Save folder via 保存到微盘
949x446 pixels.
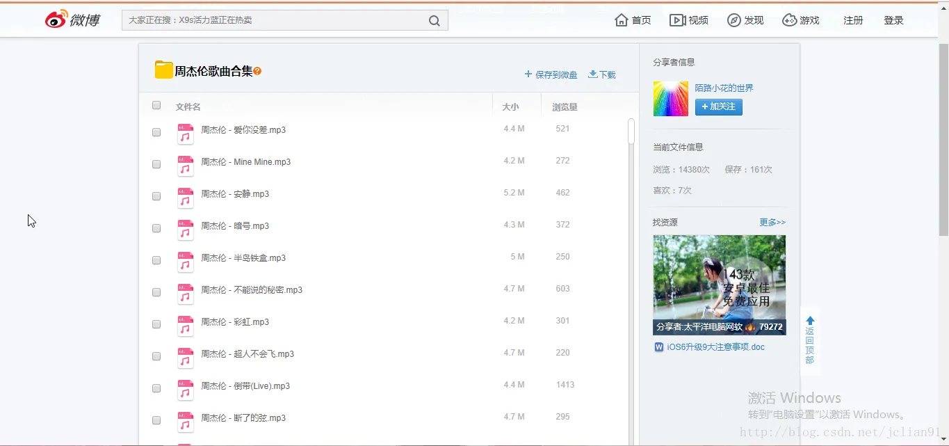coord(551,74)
